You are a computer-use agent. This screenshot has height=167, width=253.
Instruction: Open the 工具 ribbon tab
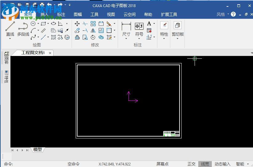pos(94,14)
